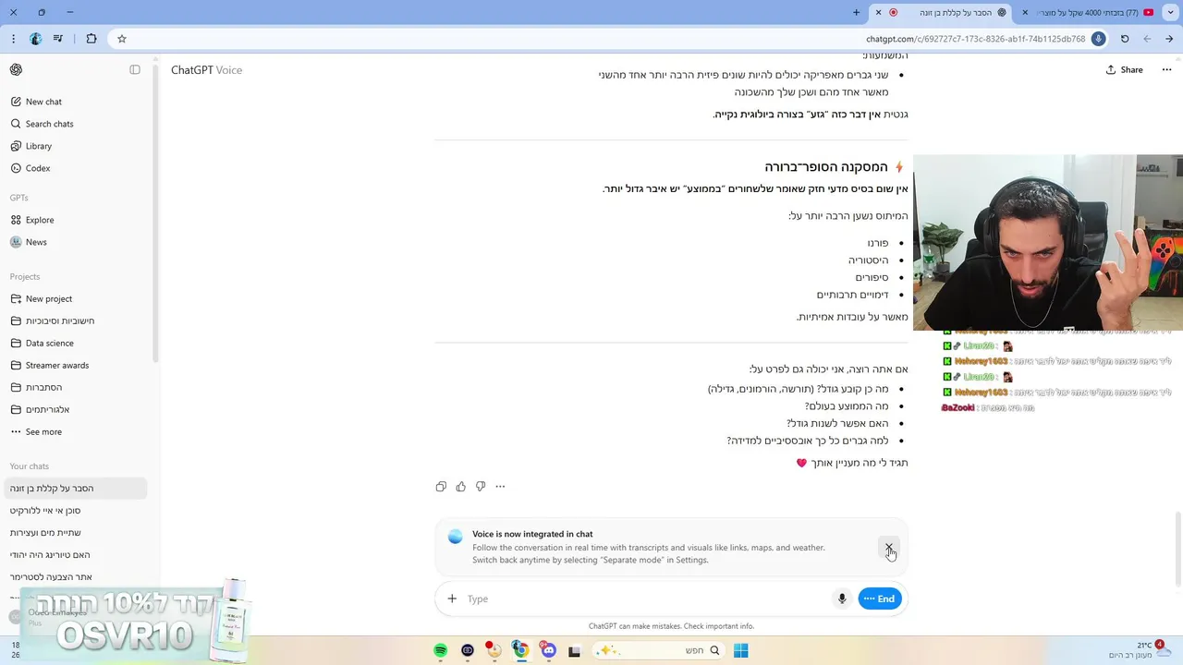The width and height of the screenshot is (1183, 665).
Task: Open Search chats in sidebar
Action: [76, 124]
